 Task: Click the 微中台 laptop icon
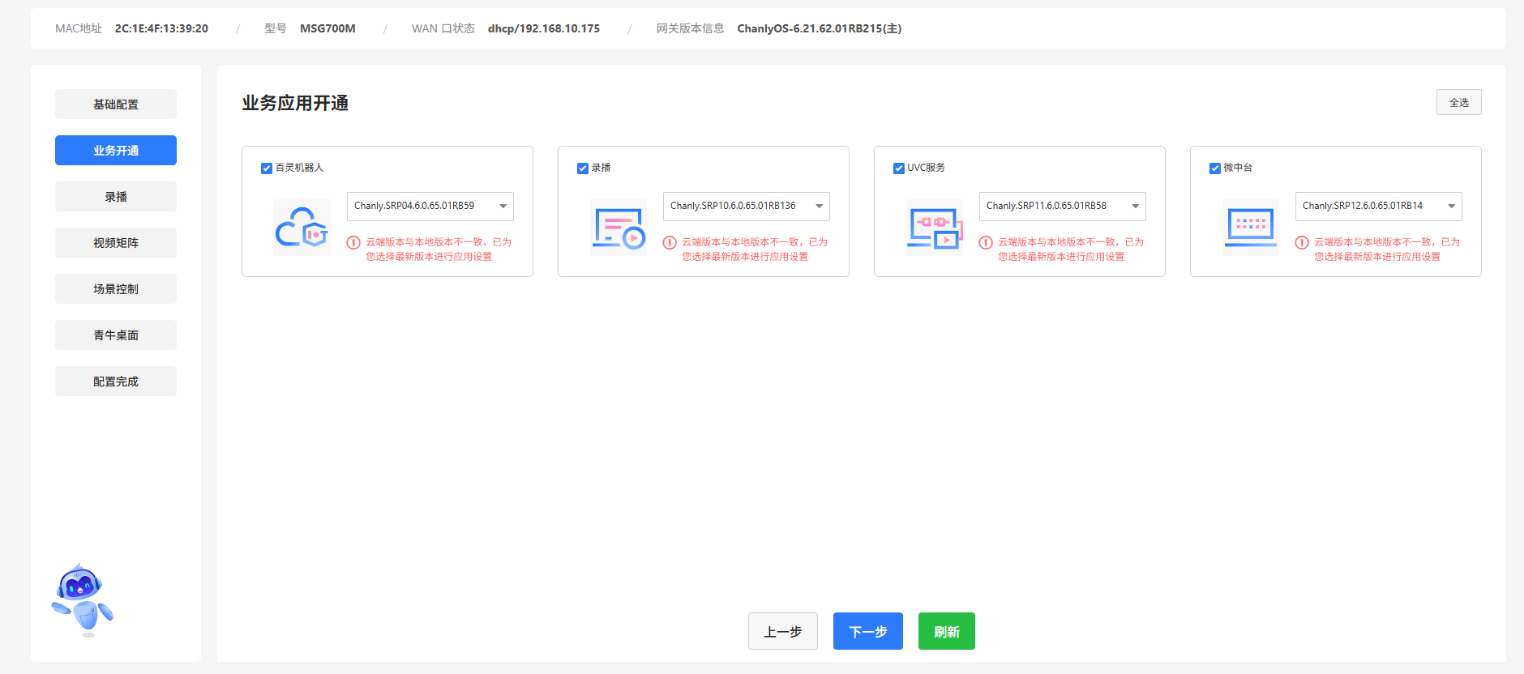[x=1250, y=228]
